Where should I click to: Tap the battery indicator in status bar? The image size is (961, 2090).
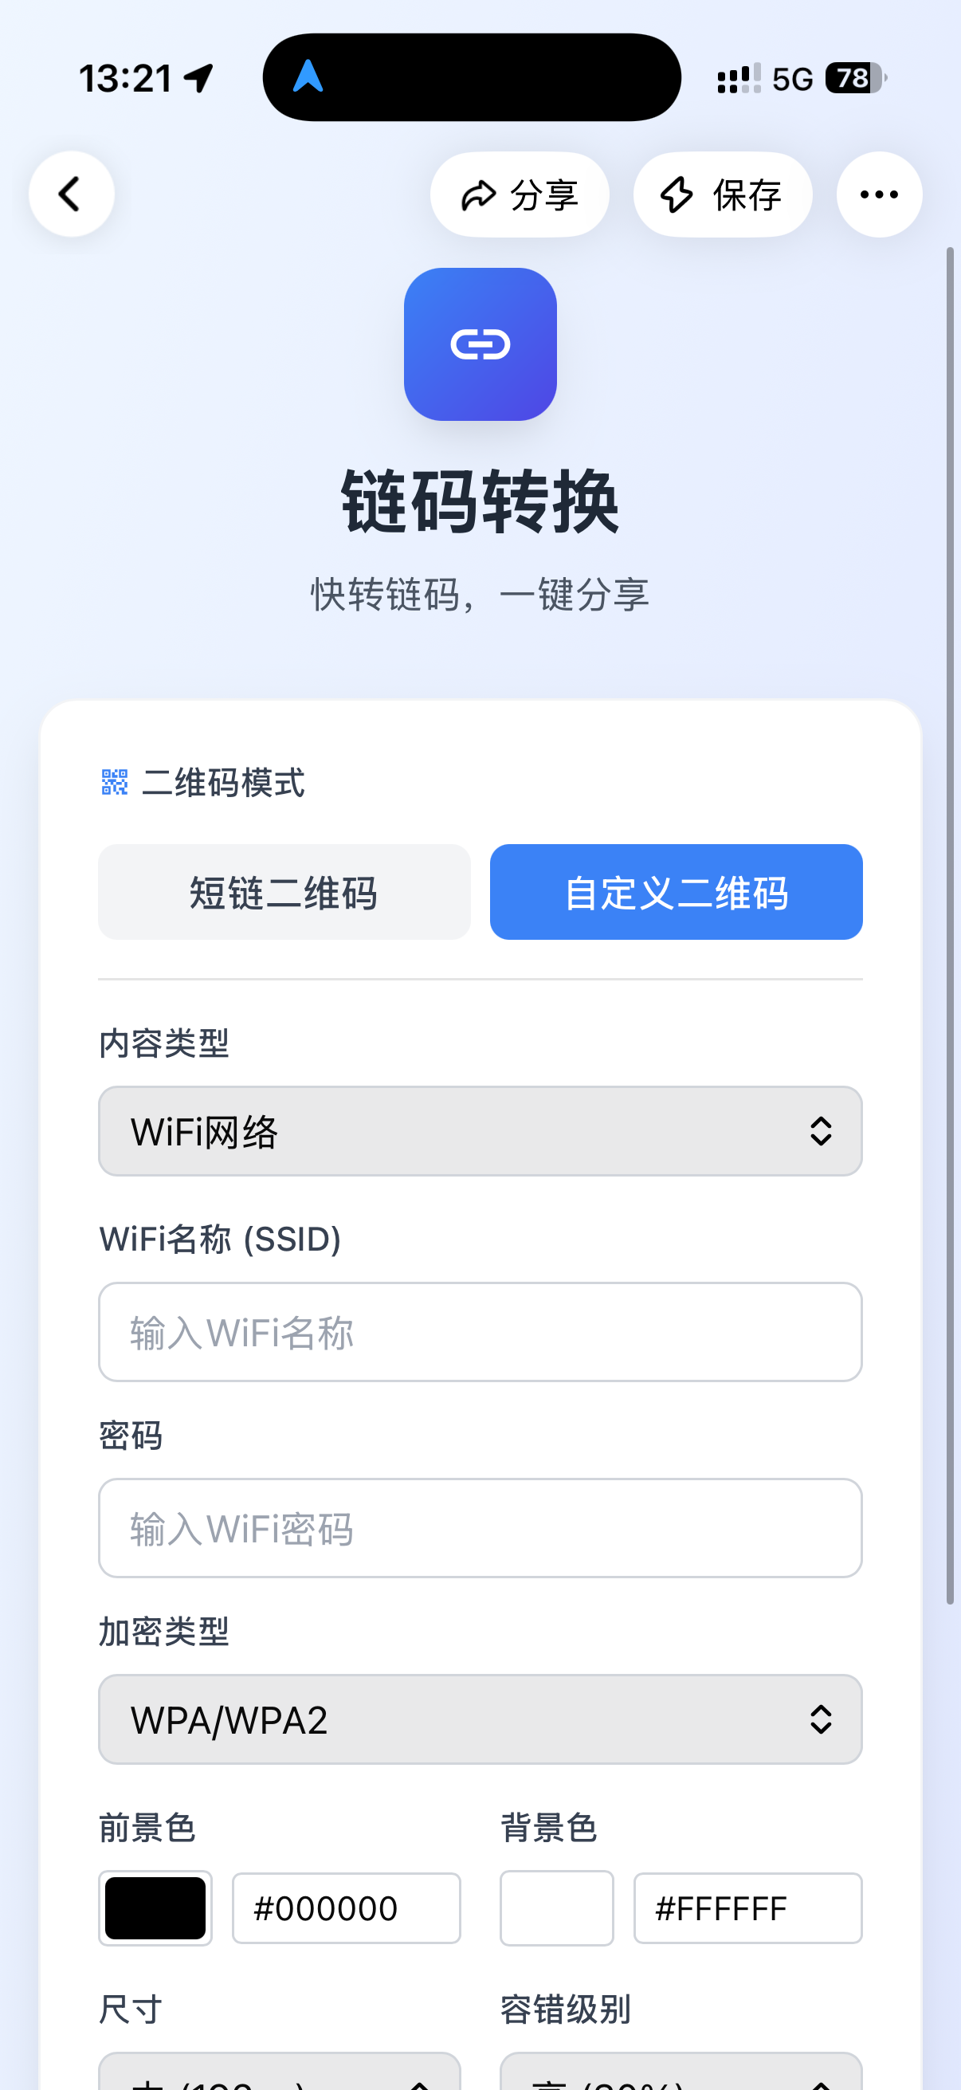click(x=855, y=79)
